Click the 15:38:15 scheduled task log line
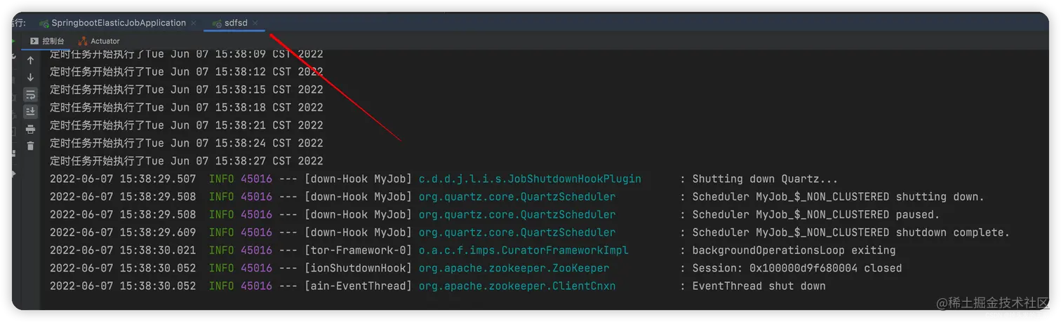The image size is (1061, 322). click(187, 90)
